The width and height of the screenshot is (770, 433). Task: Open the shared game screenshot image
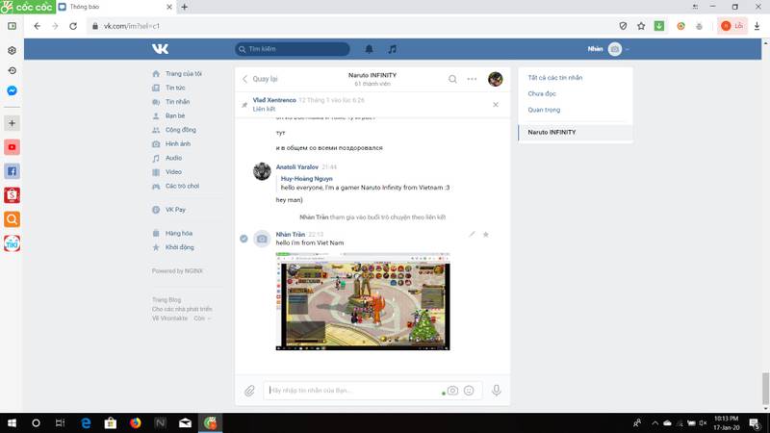[363, 301]
